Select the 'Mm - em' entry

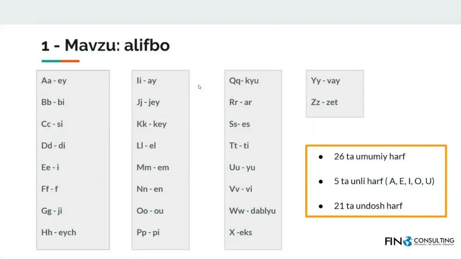coord(153,167)
